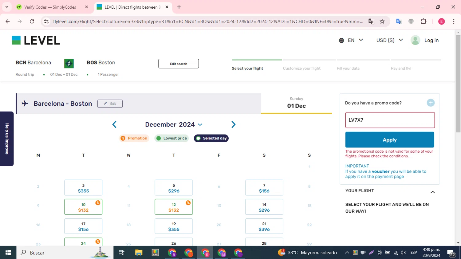Choose 10 December at $132
Screen dimensions: 461x259
click(x=83, y=207)
